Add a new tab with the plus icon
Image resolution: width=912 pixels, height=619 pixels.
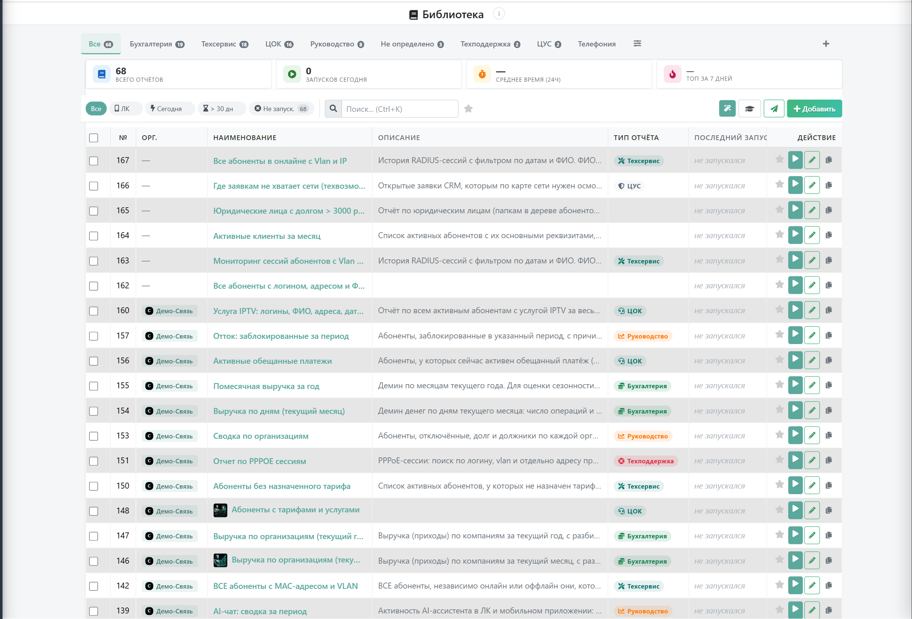(x=826, y=43)
